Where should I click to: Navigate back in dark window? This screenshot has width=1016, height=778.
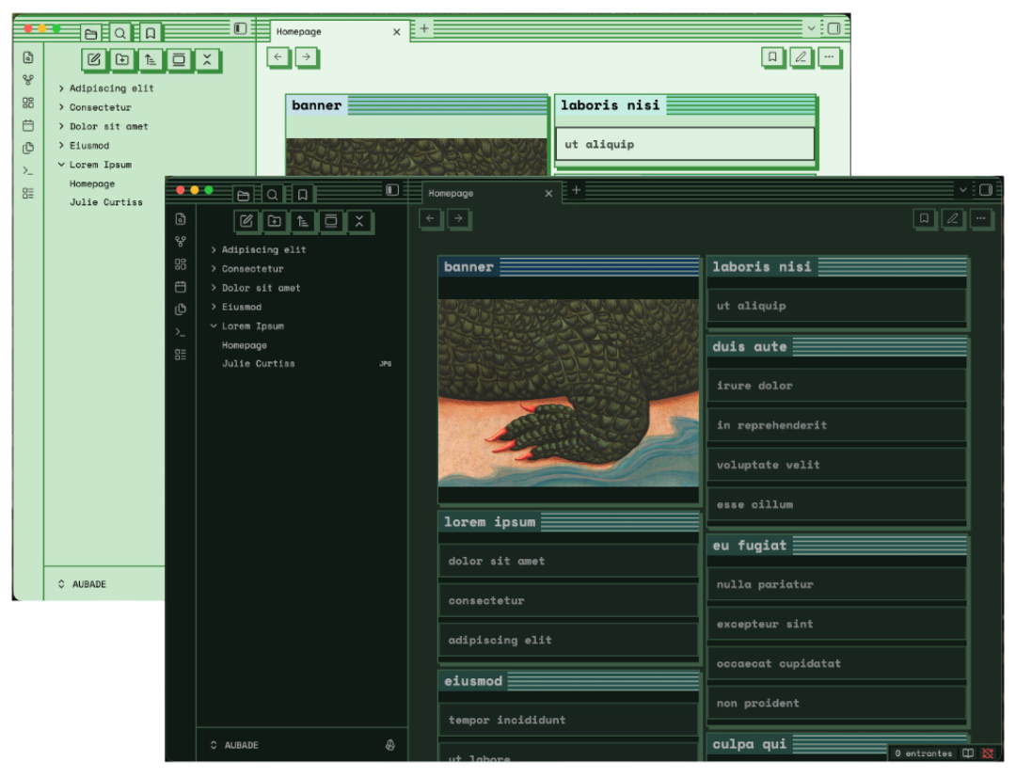point(430,218)
